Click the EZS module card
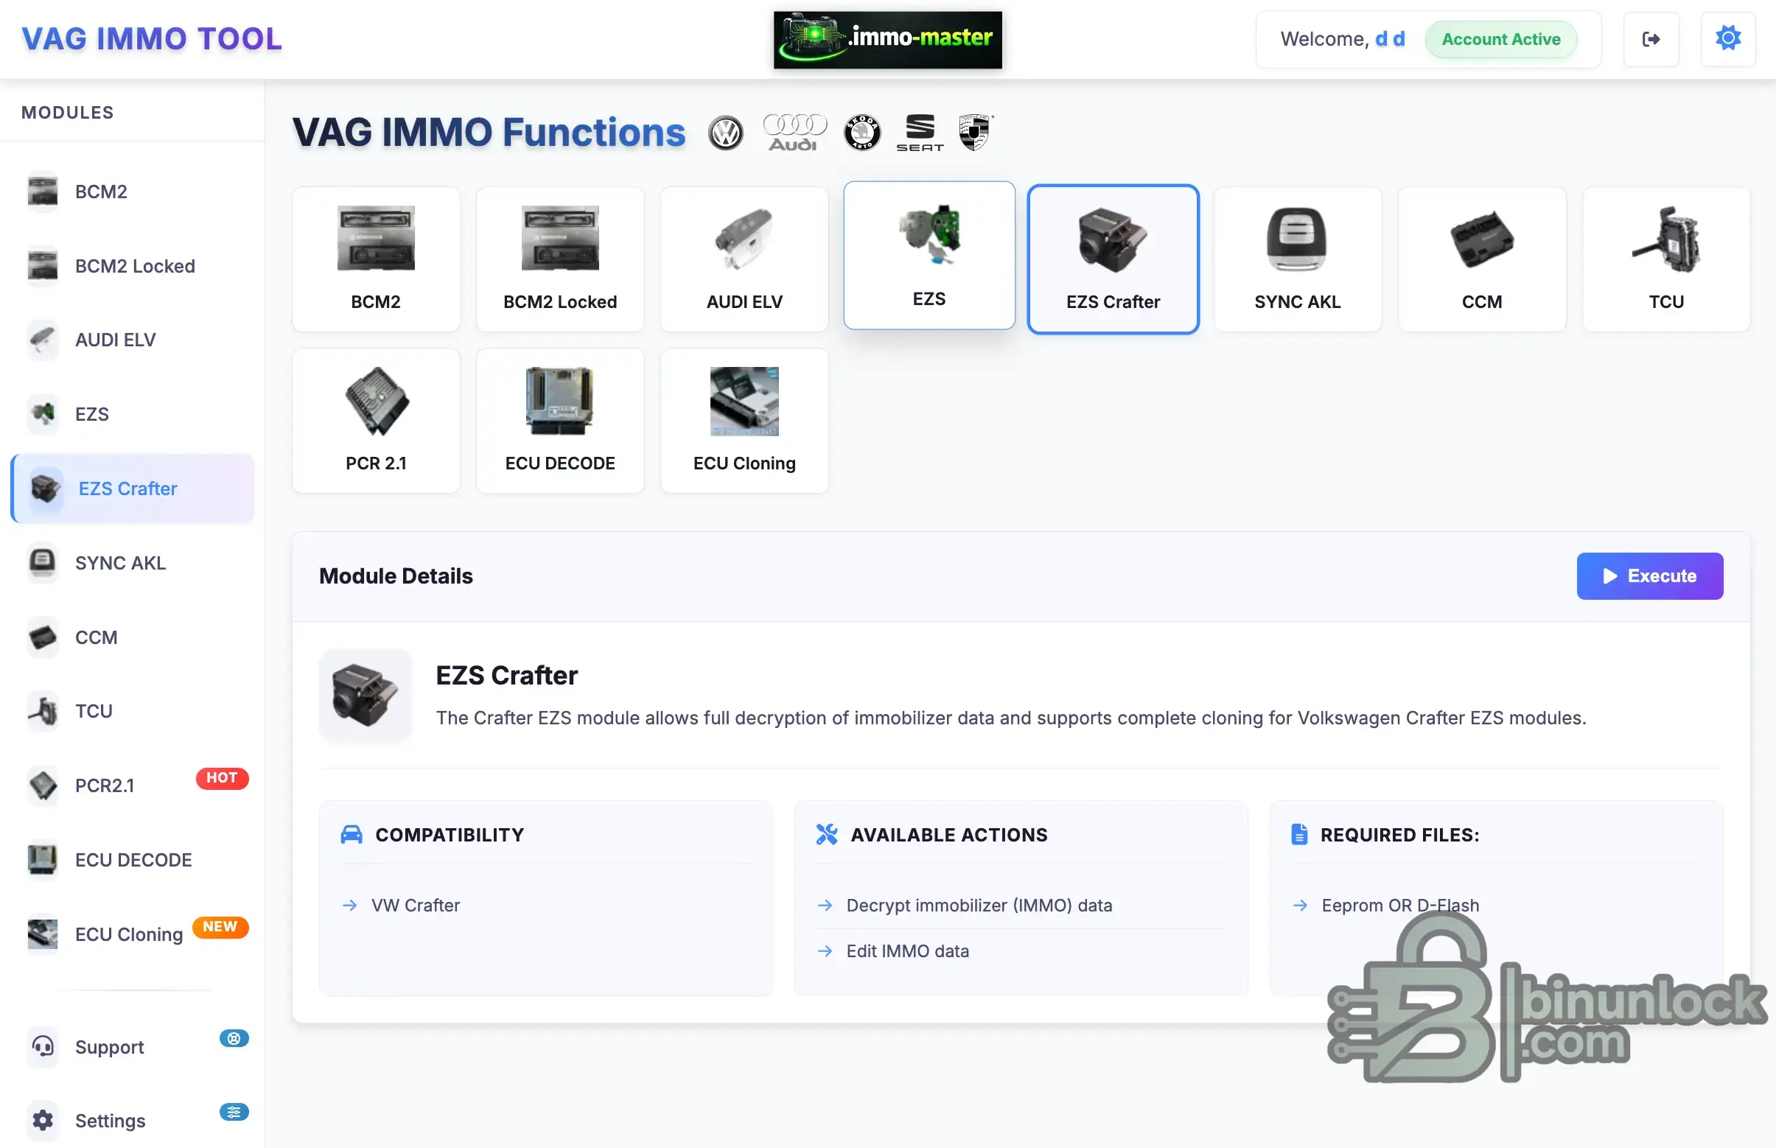This screenshot has height=1148, width=1776. [929, 256]
